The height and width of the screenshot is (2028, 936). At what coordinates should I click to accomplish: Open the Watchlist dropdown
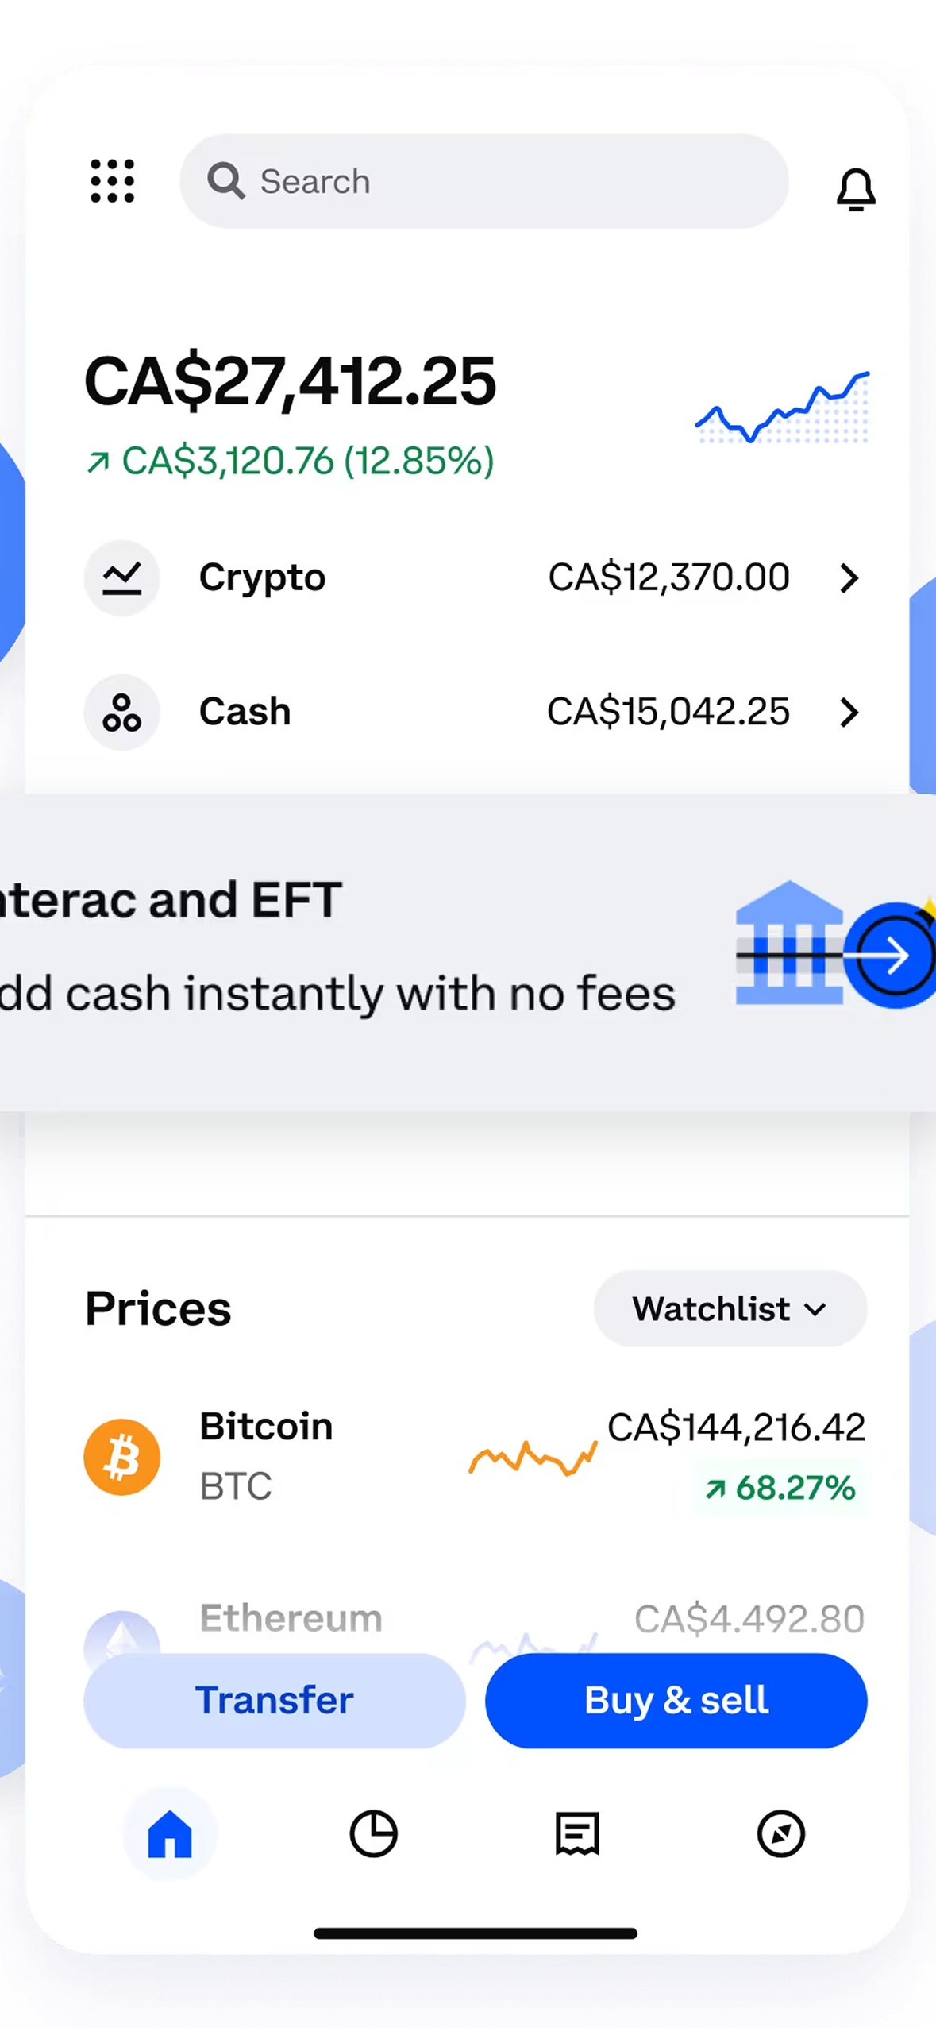coord(729,1308)
